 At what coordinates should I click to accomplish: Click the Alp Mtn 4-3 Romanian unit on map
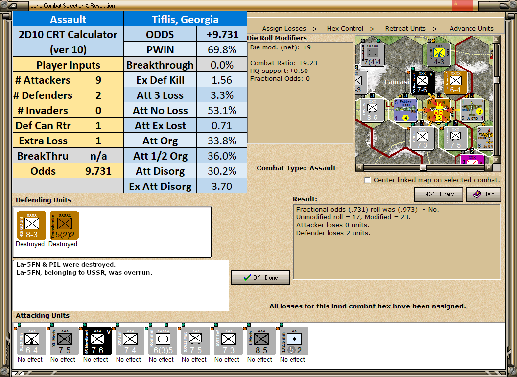click(x=439, y=54)
